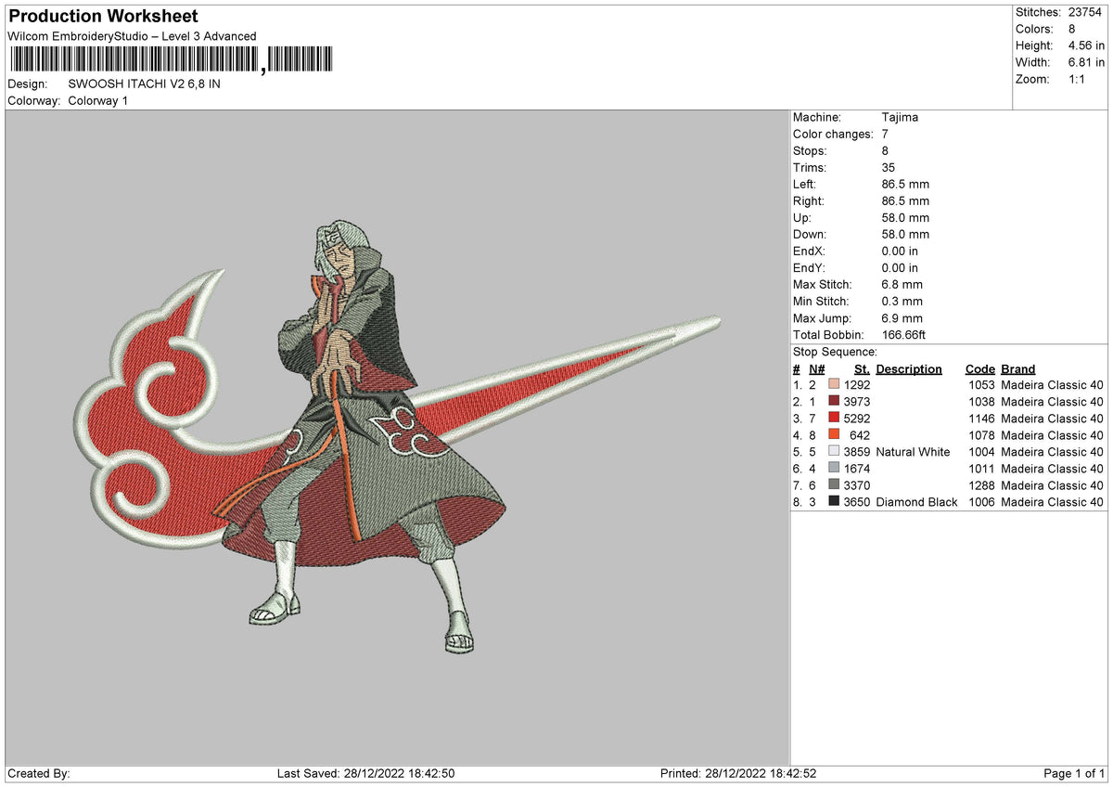The image size is (1113, 787).
Task: Click the 'Production Worksheet' heading
Action: [x=103, y=17]
